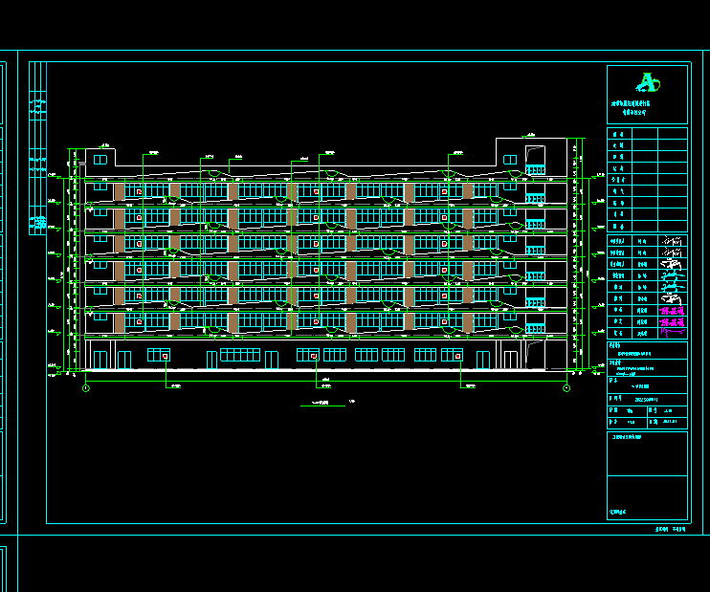Select the center ground floor window group
710x592 pixels.
pyautogui.click(x=321, y=356)
